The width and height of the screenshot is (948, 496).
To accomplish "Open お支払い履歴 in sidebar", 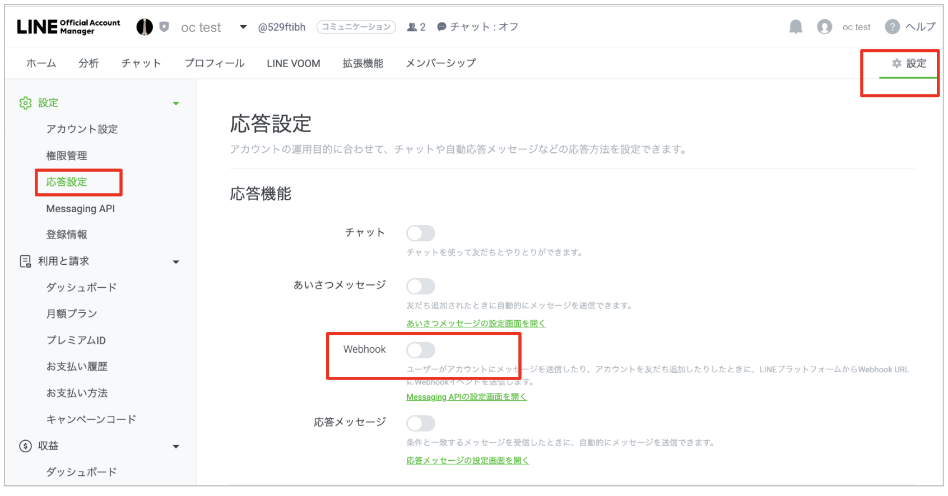I will (77, 367).
